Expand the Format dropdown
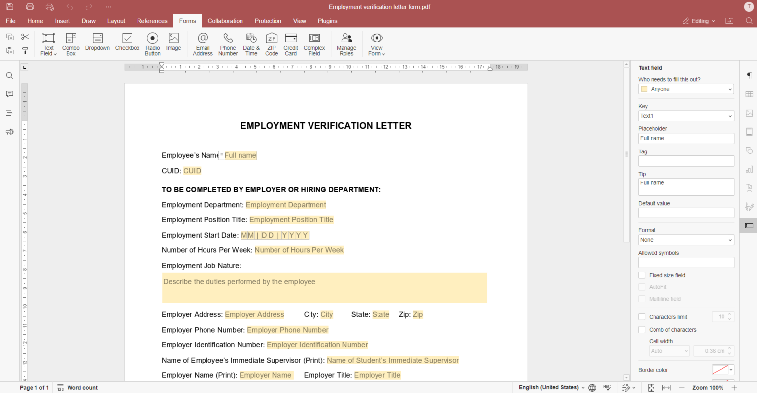757x393 pixels. pyautogui.click(x=686, y=240)
